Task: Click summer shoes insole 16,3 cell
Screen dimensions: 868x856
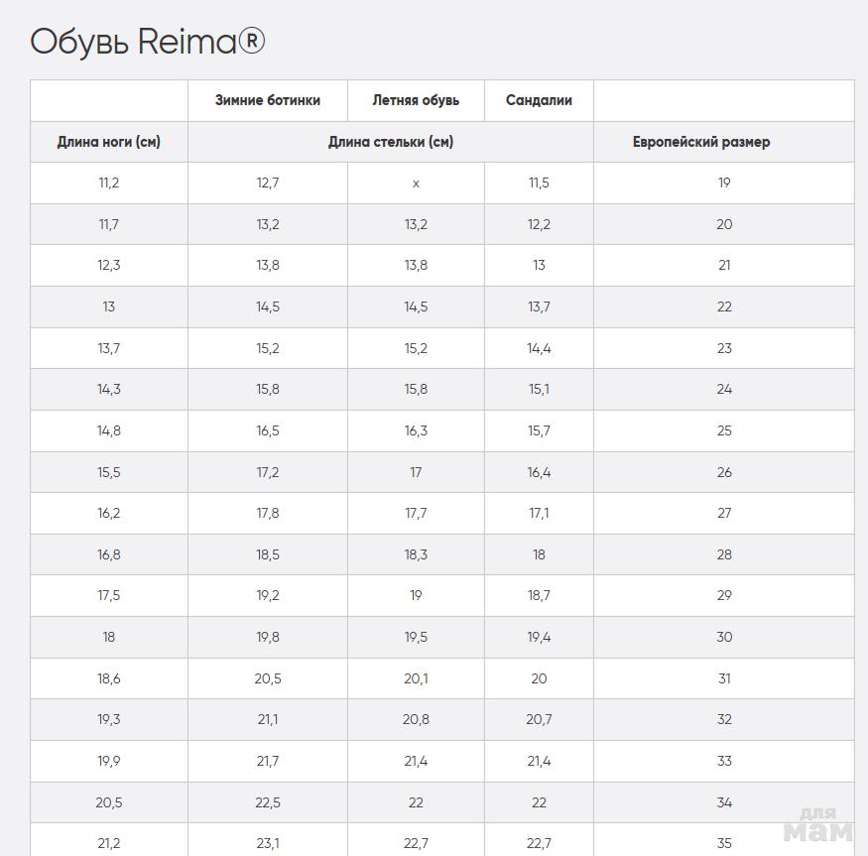Action: click(416, 430)
